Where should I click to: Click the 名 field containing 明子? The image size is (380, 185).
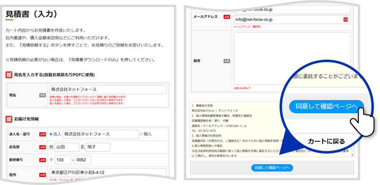coord(98,147)
